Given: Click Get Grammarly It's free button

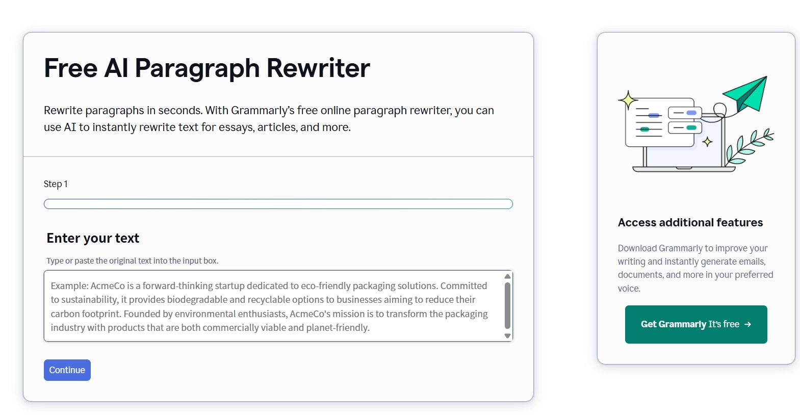Looking at the screenshot, I should click(696, 324).
